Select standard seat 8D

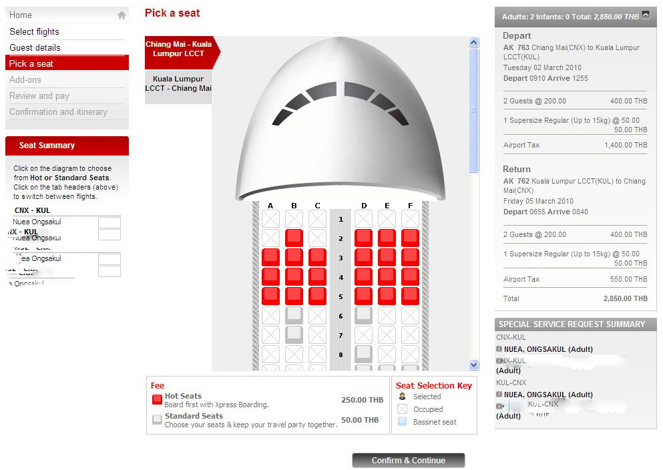(x=364, y=355)
